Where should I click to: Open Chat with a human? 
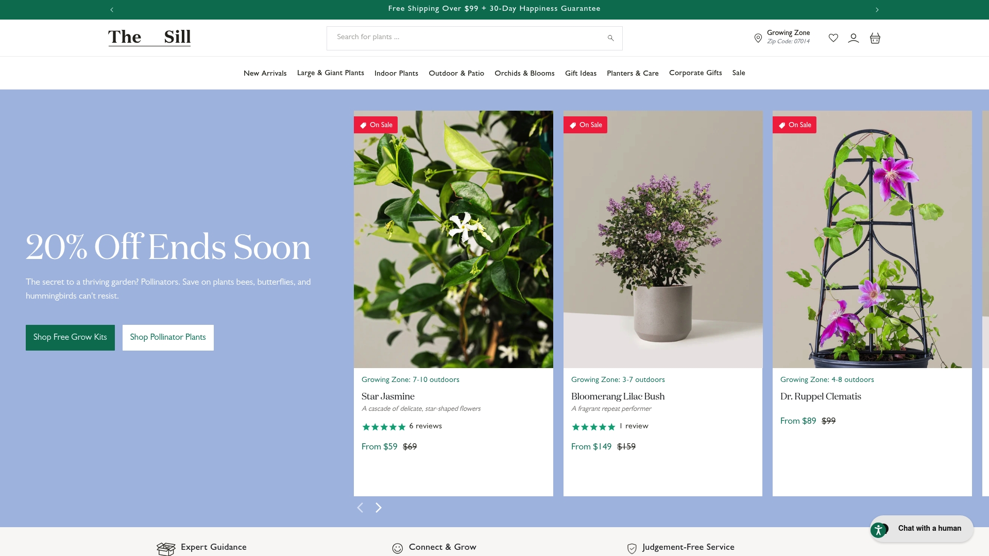pos(929,528)
